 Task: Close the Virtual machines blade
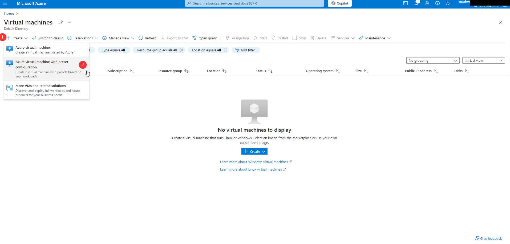pos(501,22)
